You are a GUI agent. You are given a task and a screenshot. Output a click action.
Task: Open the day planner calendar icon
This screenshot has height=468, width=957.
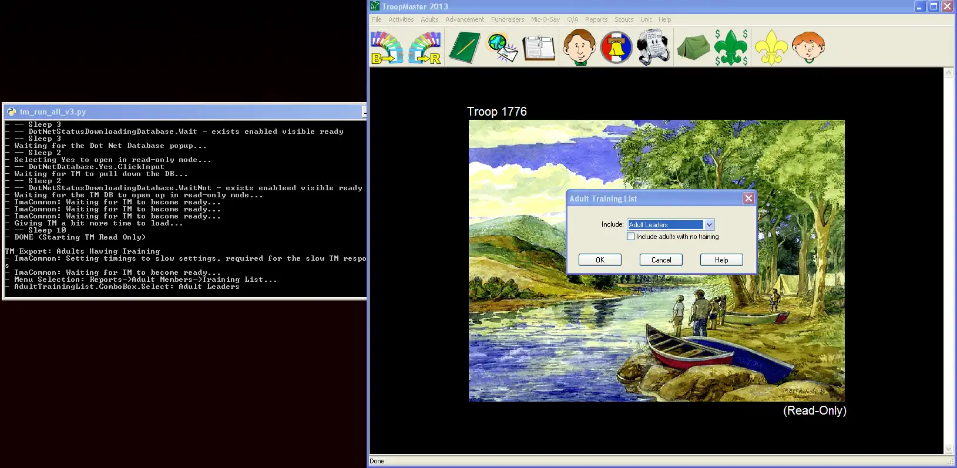tap(539, 48)
